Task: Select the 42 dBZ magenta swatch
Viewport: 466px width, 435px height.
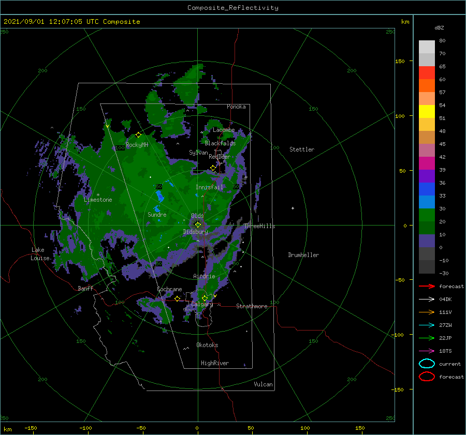Action: pos(427,163)
